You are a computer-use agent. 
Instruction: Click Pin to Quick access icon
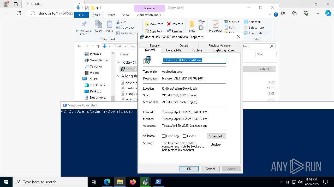(84, 24)
